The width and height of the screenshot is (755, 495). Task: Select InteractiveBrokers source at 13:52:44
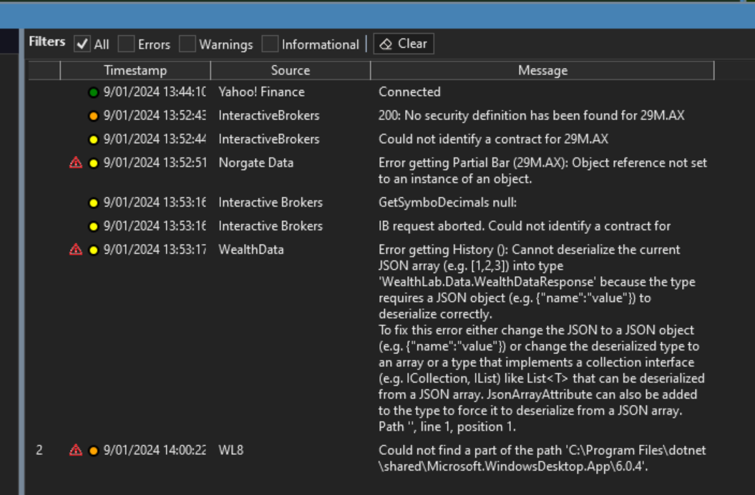268,139
